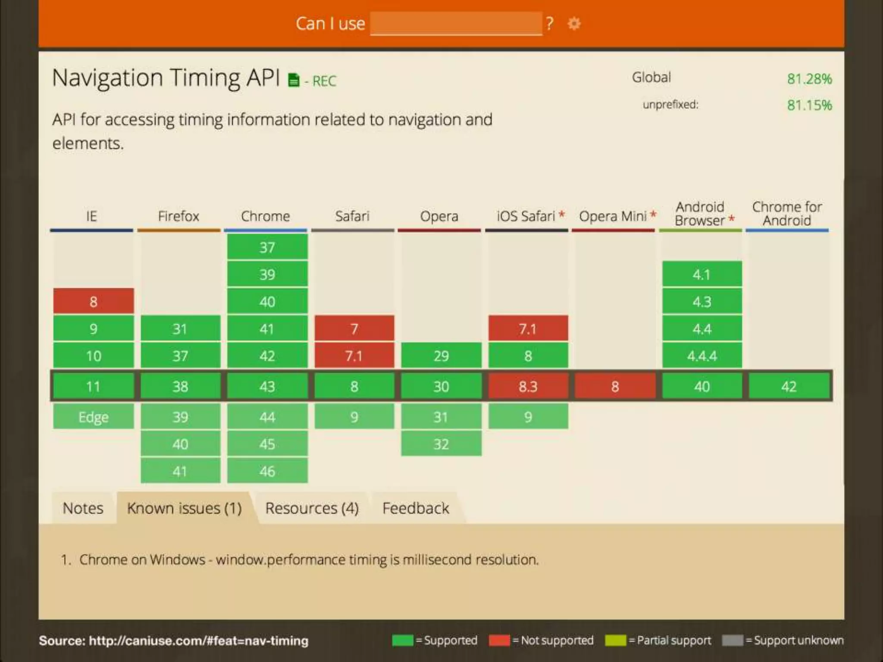Click the red Not supported legend swatch
The image size is (883, 662).
tap(499, 640)
